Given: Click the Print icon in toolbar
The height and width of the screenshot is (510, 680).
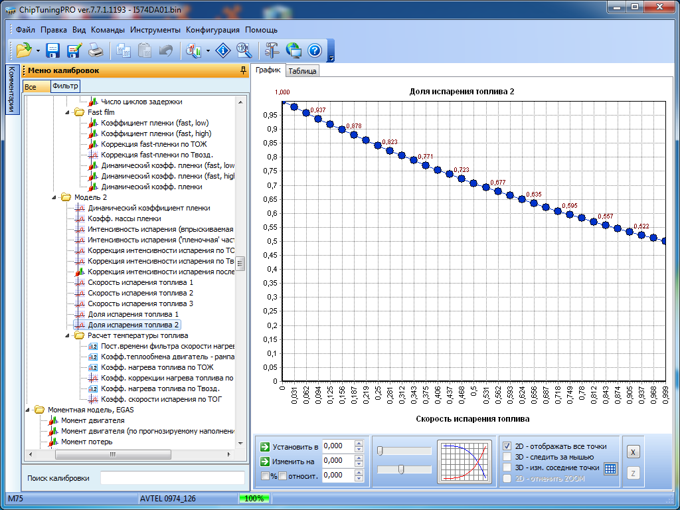Looking at the screenshot, I should coord(96,50).
